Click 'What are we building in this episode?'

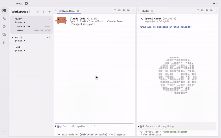166,27
